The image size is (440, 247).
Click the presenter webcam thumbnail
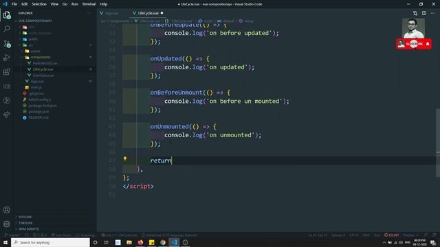pos(413,28)
